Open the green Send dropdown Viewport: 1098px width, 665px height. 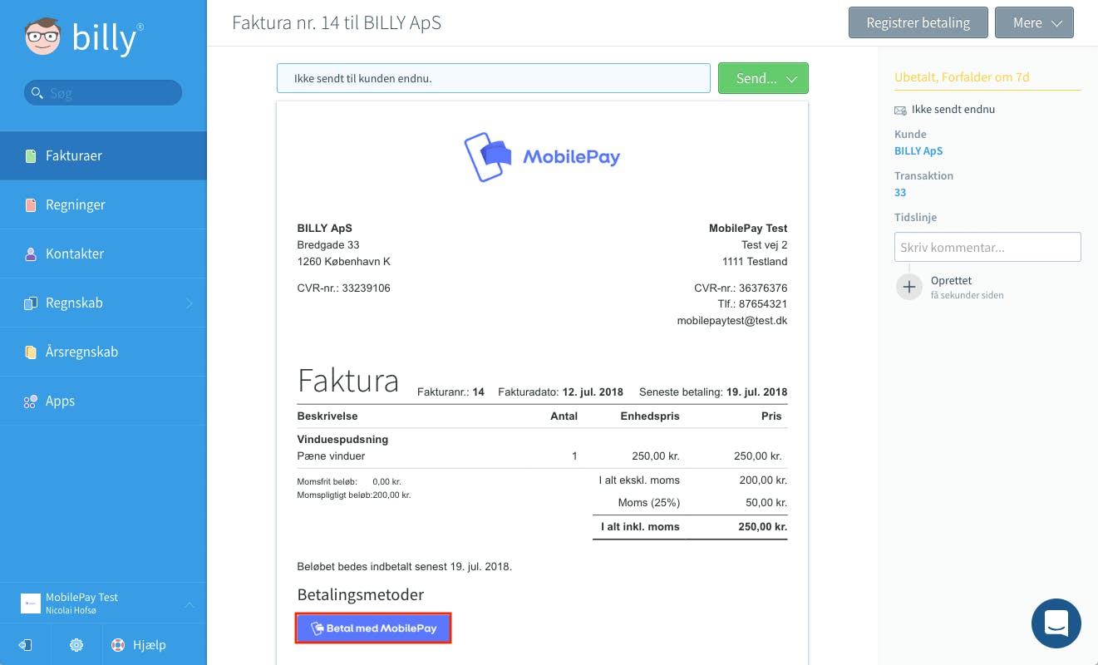[763, 78]
